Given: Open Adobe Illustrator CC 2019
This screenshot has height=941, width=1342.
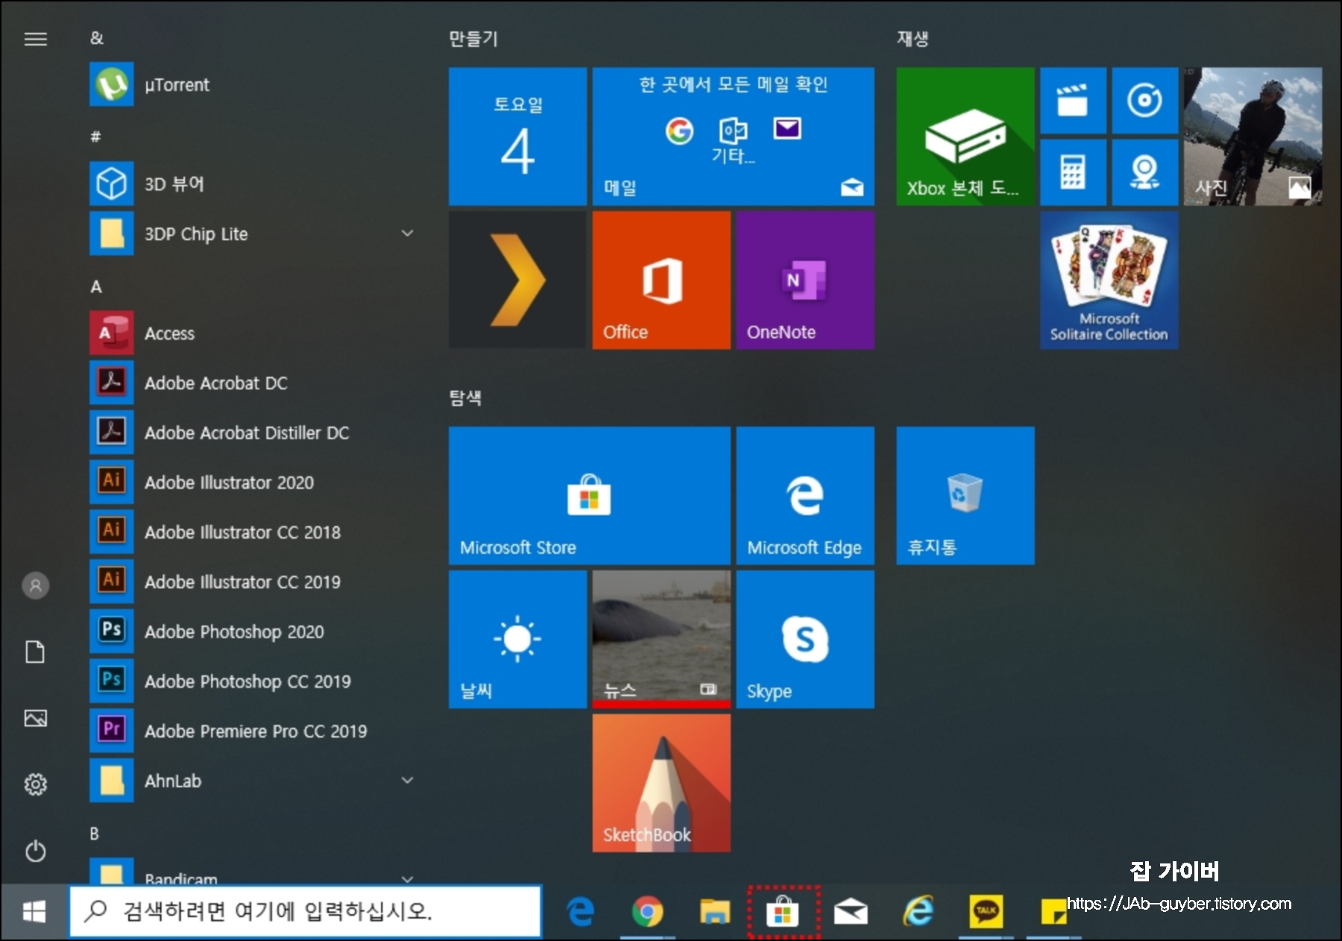Looking at the screenshot, I should click(x=253, y=582).
